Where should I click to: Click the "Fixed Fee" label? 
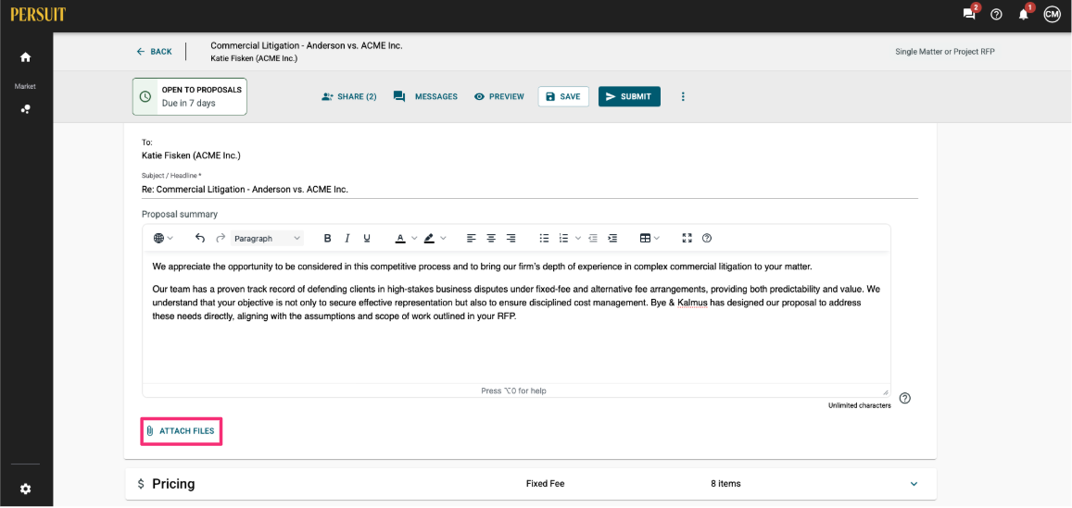coord(545,483)
